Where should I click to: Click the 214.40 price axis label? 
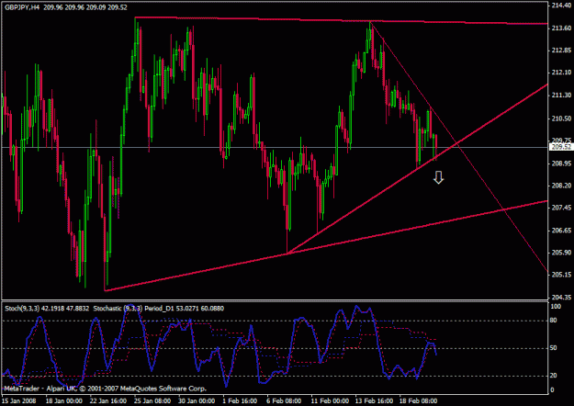[x=560, y=6]
